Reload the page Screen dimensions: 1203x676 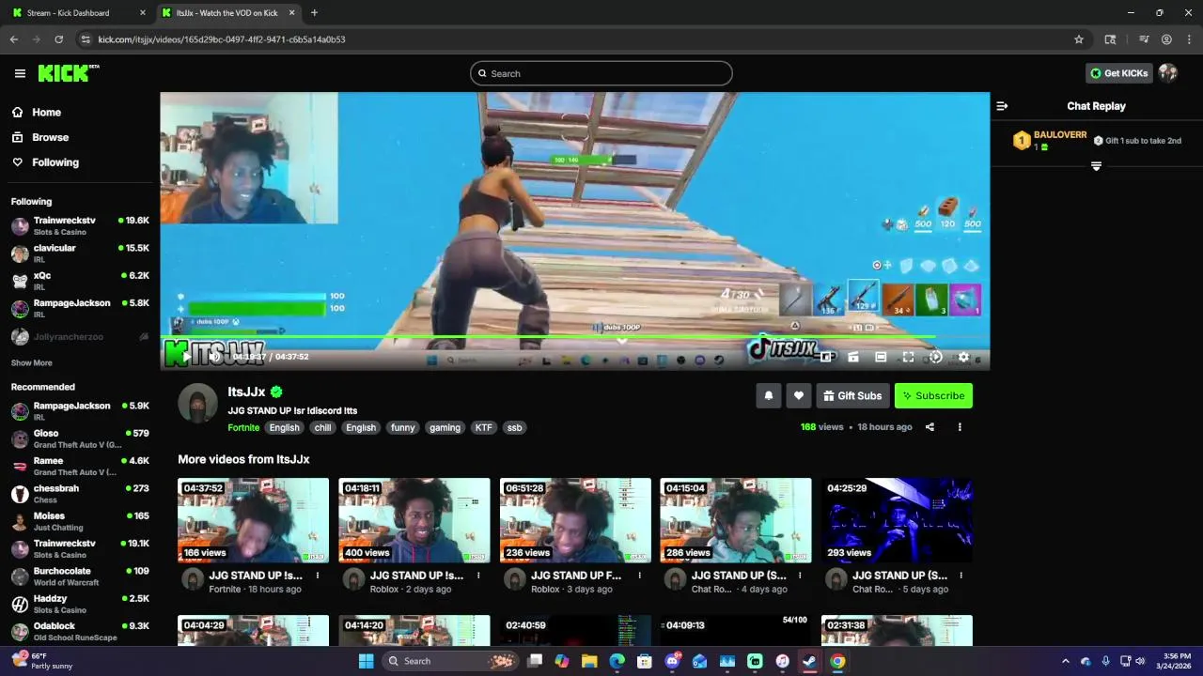click(58, 39)
